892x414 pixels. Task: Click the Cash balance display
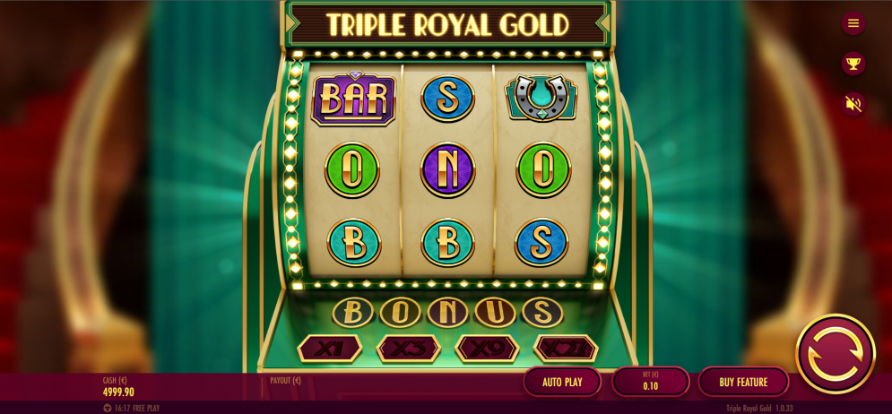[119, 387]
